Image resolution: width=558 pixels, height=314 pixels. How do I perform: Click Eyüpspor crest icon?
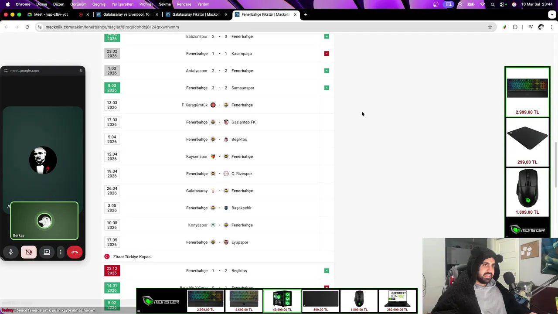226,242
